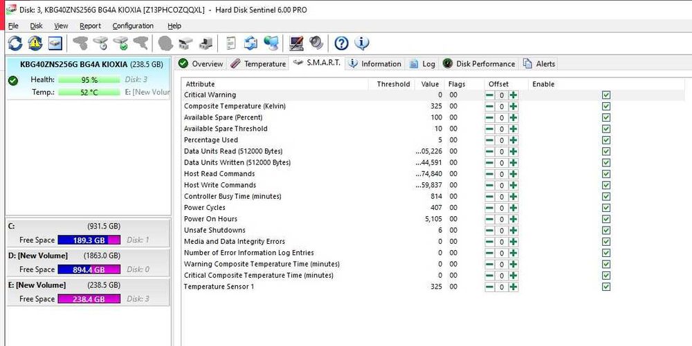Click the refresh disk information toolbar icon
Screen dimensions: 692x346
click(15, 43)
